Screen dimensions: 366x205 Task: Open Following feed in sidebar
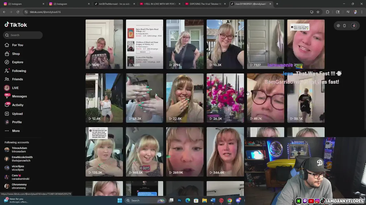click(x=15, y=71)
